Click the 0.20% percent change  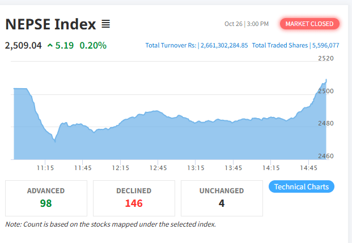(93, 45)
